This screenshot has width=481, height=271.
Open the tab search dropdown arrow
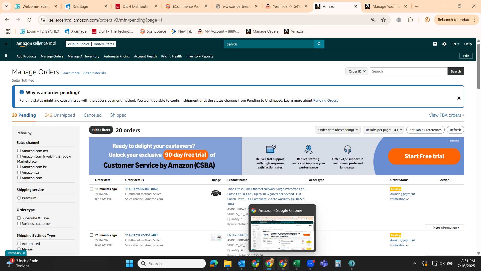[6, 6]
